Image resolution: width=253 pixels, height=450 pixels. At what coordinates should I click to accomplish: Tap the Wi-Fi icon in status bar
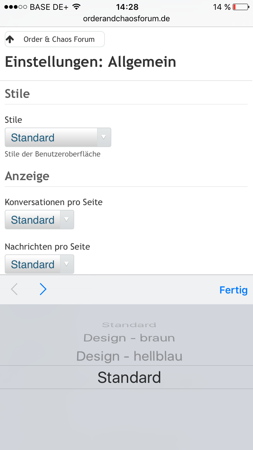[77, 7]
